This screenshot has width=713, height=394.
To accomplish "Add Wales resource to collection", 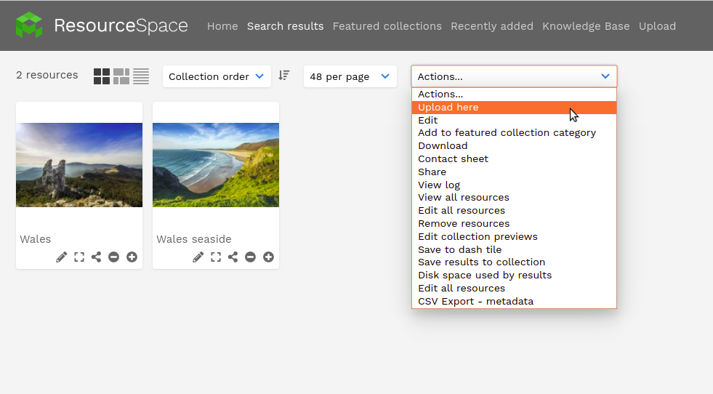I will (132, 257).
